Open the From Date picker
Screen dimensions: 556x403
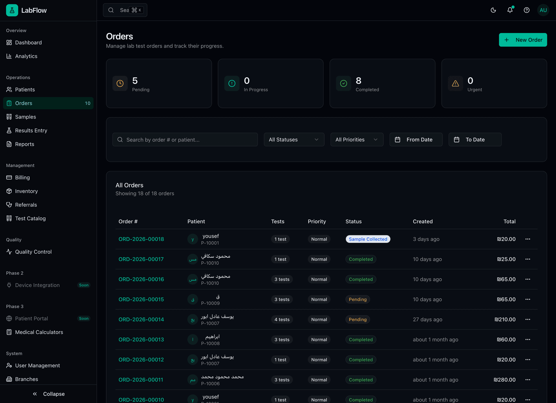click(416, 139)
